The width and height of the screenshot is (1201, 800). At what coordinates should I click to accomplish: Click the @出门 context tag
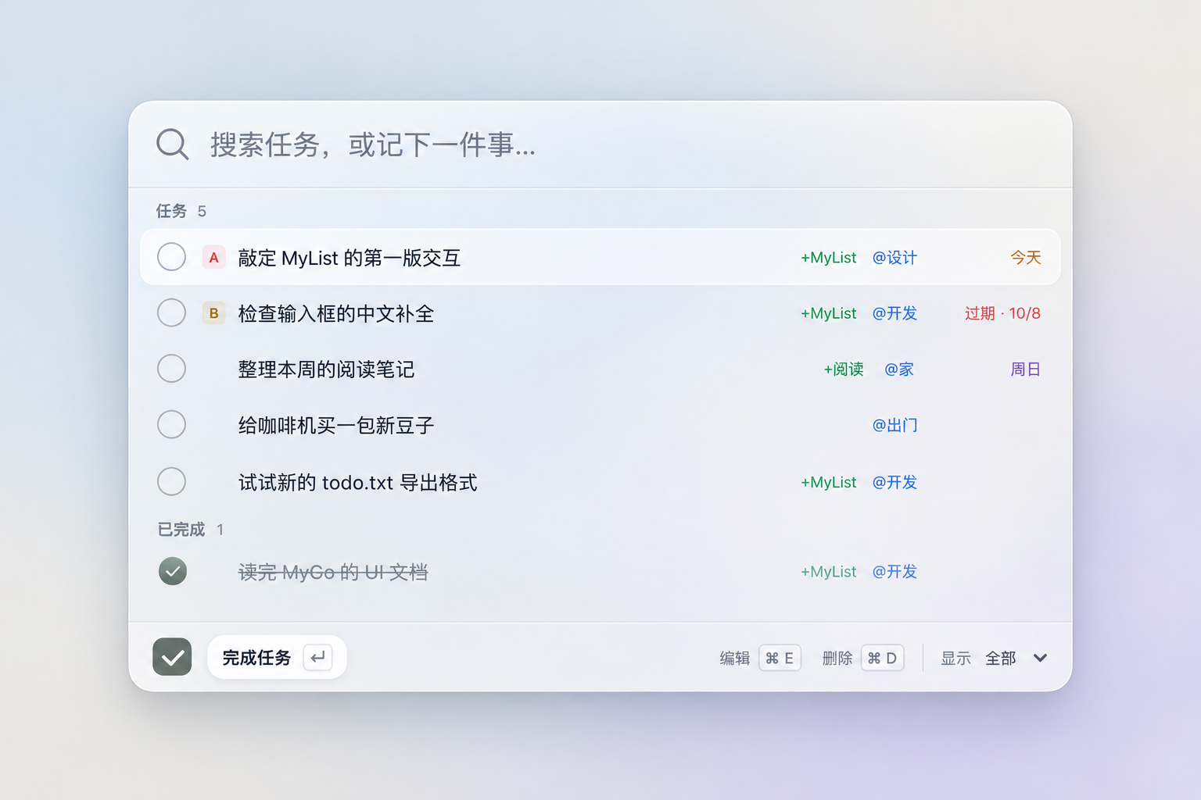click(x=894, y=426)
